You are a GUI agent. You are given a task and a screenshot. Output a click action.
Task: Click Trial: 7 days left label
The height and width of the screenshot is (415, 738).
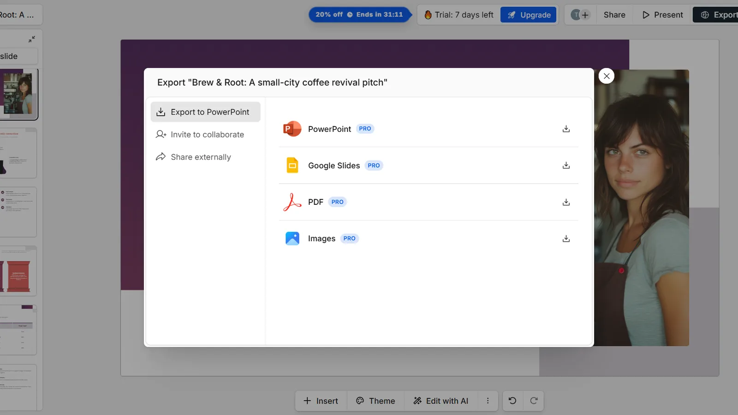click(x=459, y=15)
